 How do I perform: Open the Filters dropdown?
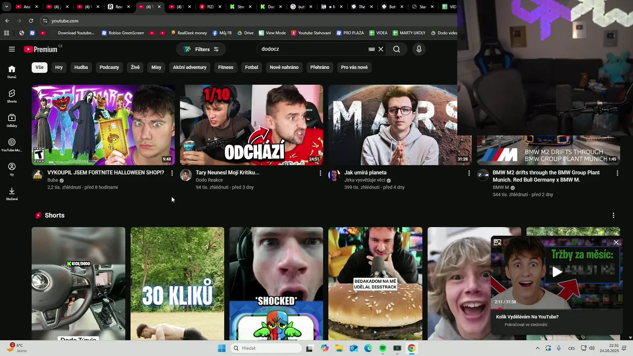(201, 49)
